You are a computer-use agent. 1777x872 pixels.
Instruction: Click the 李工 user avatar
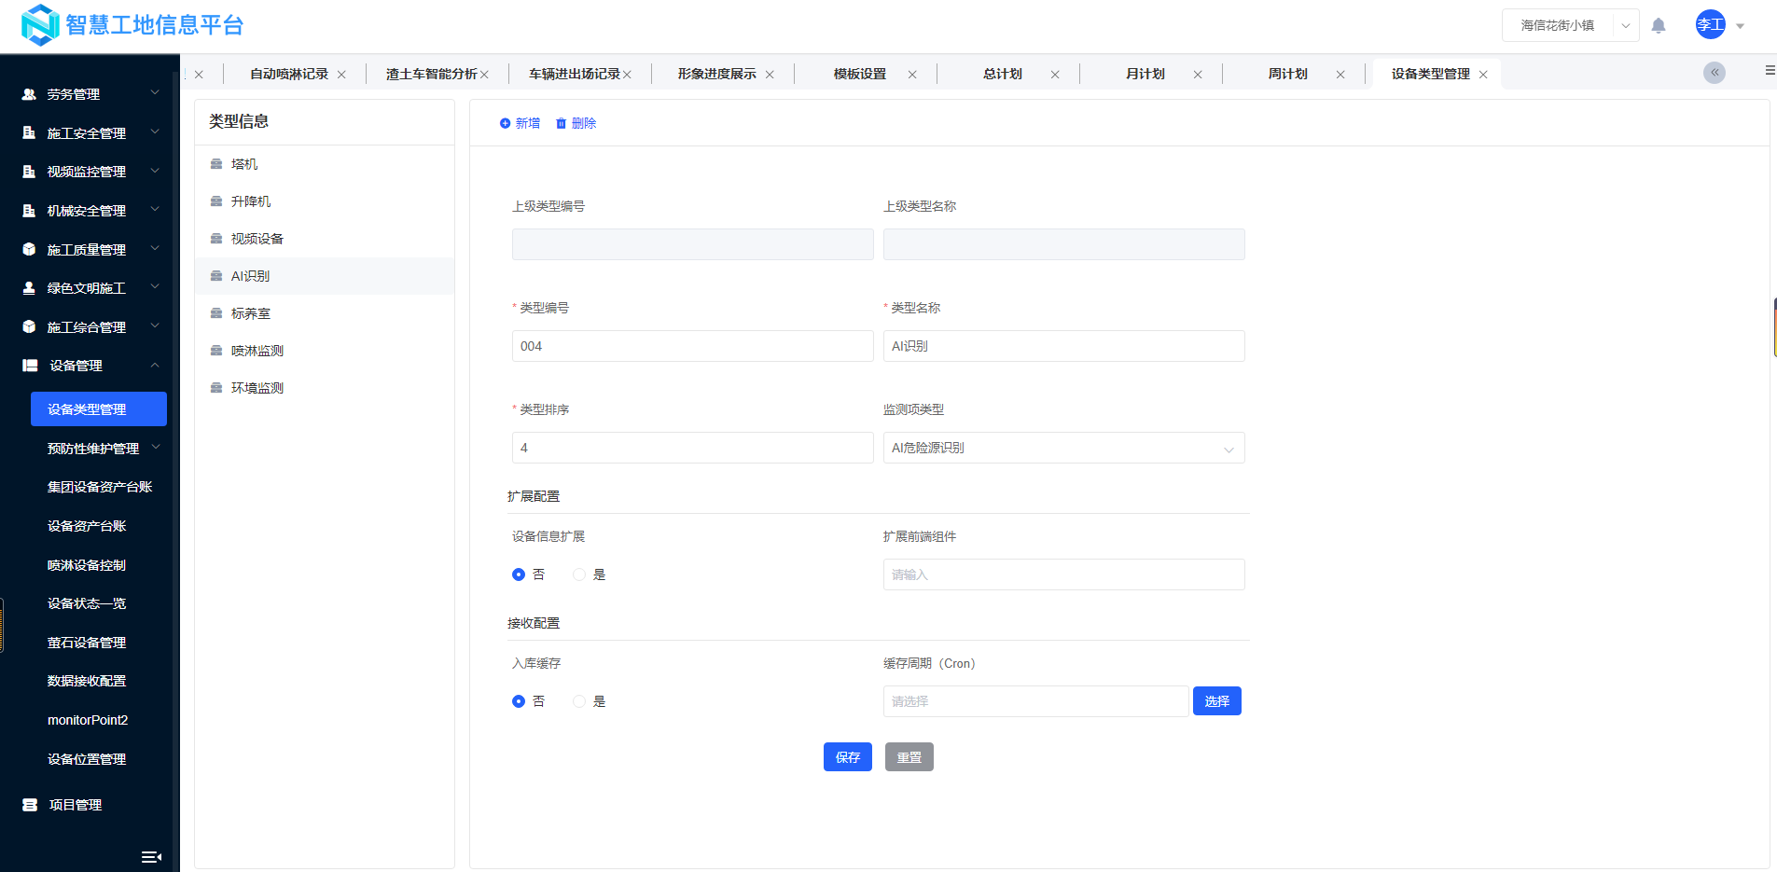coord(1711,25)
